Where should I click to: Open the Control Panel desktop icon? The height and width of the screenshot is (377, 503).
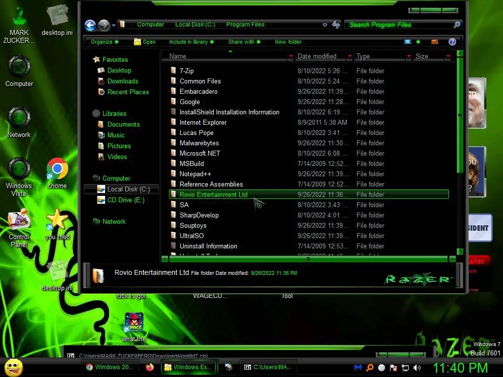pos(19,228)
